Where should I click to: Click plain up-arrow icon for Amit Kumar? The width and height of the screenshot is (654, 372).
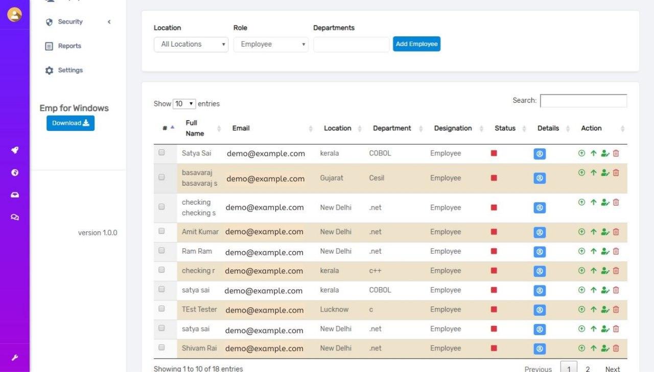tap(593, 232)
